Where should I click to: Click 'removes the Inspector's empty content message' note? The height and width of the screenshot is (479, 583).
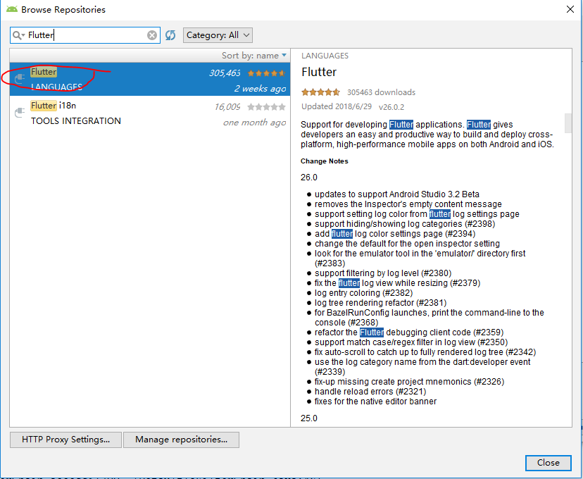click(x=408, y=204)
